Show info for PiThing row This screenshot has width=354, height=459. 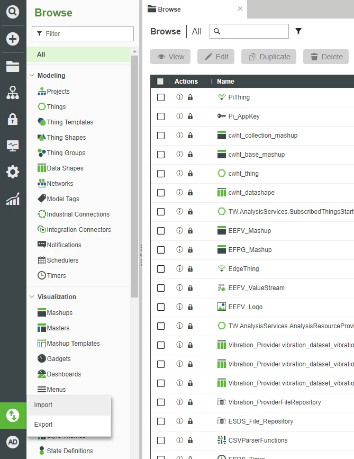(179, 97)
